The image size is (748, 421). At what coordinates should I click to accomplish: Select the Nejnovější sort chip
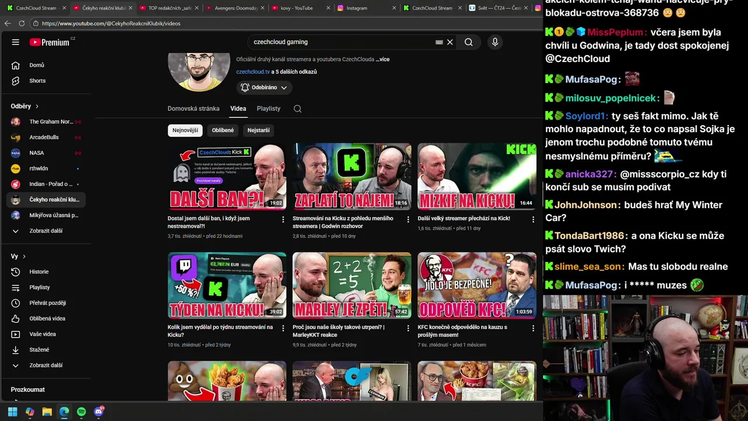coord(185,130)
